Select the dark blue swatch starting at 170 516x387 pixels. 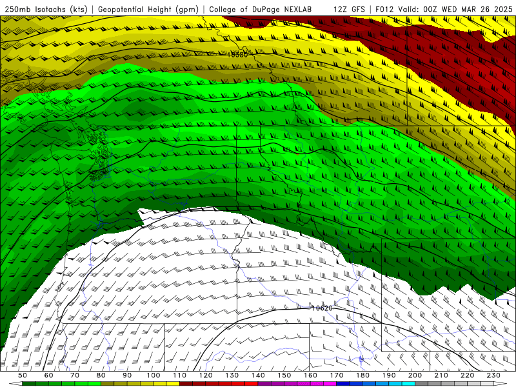(343, 383)
